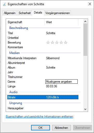Viewport: 94px width, 133px height.
Task: Set rating to four stars
Action: coord(61,43)
